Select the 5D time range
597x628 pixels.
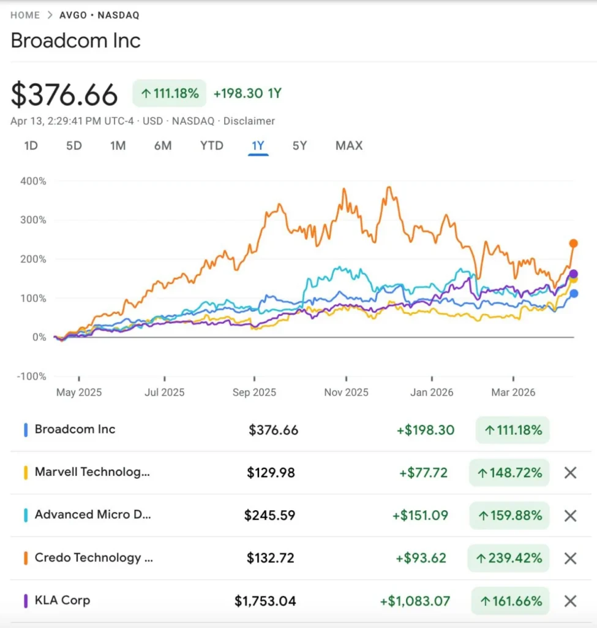[74, 146]
